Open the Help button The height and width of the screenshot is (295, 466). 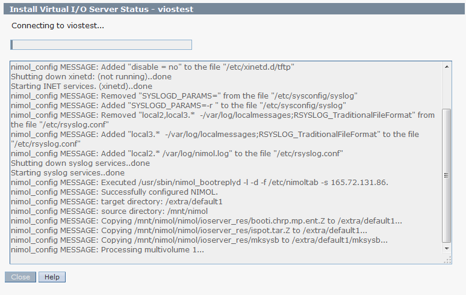coord(52,277)
